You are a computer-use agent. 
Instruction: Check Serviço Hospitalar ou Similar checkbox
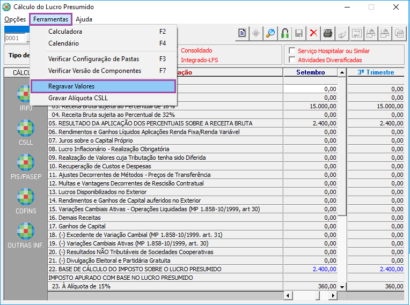[292, 50]
